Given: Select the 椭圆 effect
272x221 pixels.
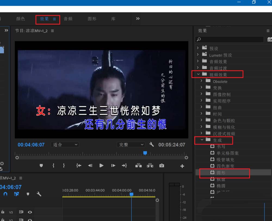Looking at the screenshot, I should tap(221, 186).
